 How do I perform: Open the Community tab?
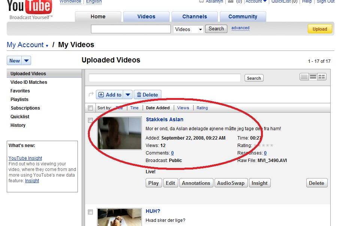pos(243,16)
